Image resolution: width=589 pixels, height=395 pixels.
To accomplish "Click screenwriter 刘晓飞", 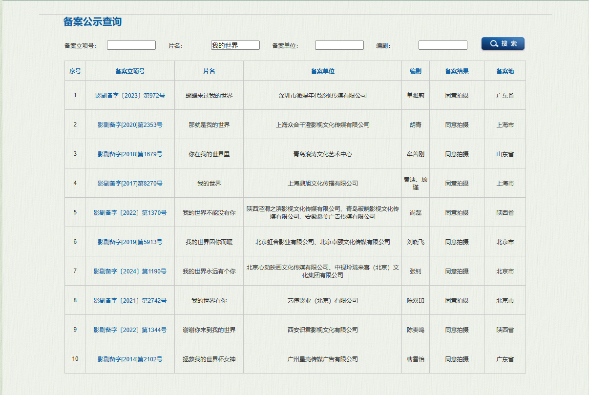I will click(416, 242).
